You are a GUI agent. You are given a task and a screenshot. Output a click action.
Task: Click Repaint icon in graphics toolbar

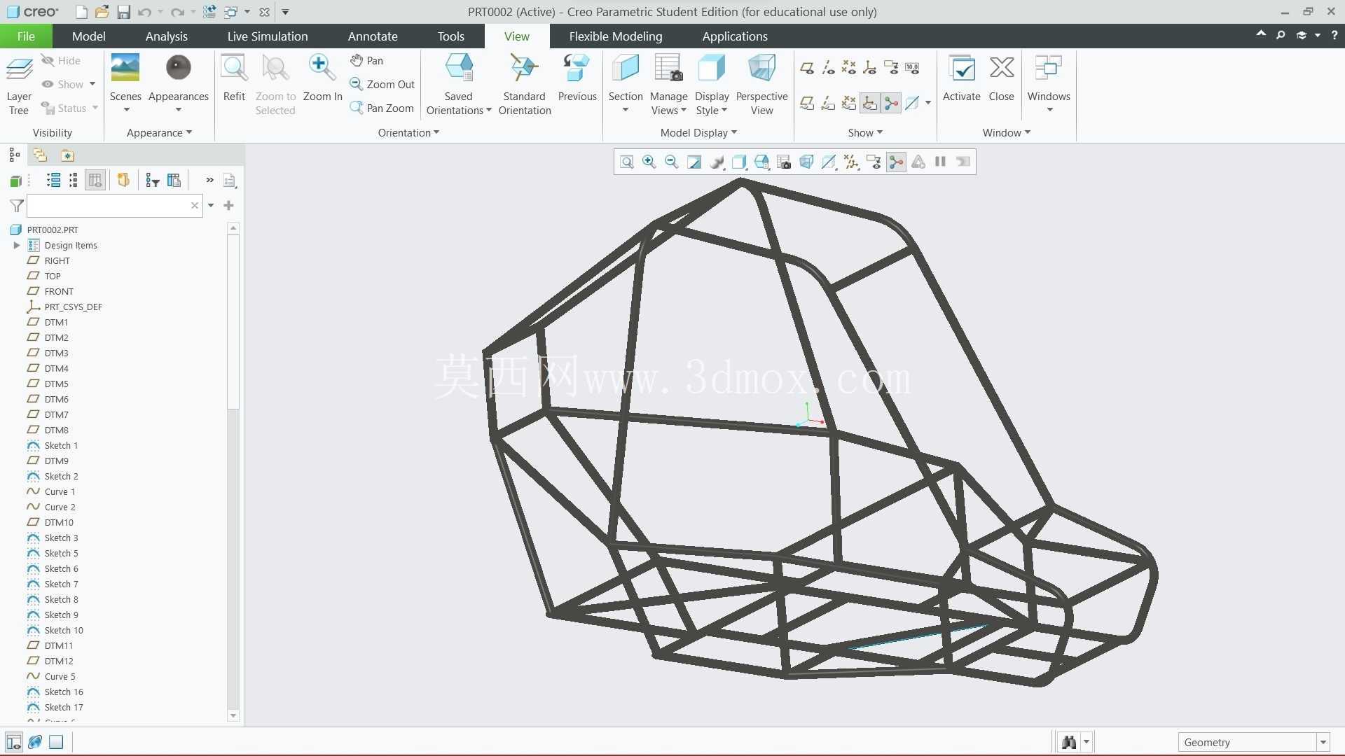tap(694, 162)
